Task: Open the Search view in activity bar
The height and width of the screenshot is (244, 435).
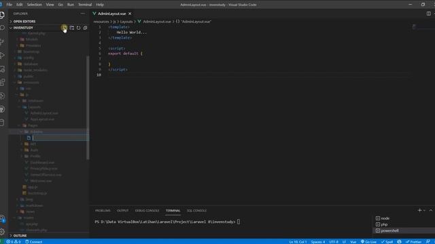Action: point(2,28)
